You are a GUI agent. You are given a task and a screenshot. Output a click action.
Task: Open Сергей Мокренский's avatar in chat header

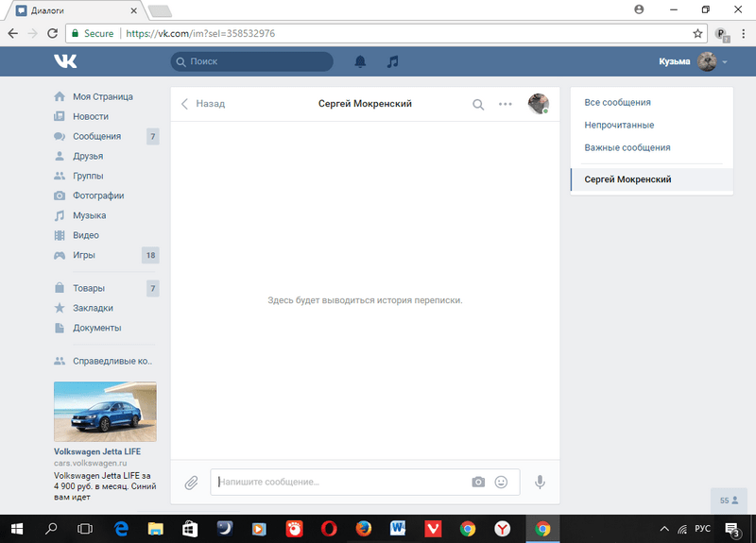click(x=538, y=104)
